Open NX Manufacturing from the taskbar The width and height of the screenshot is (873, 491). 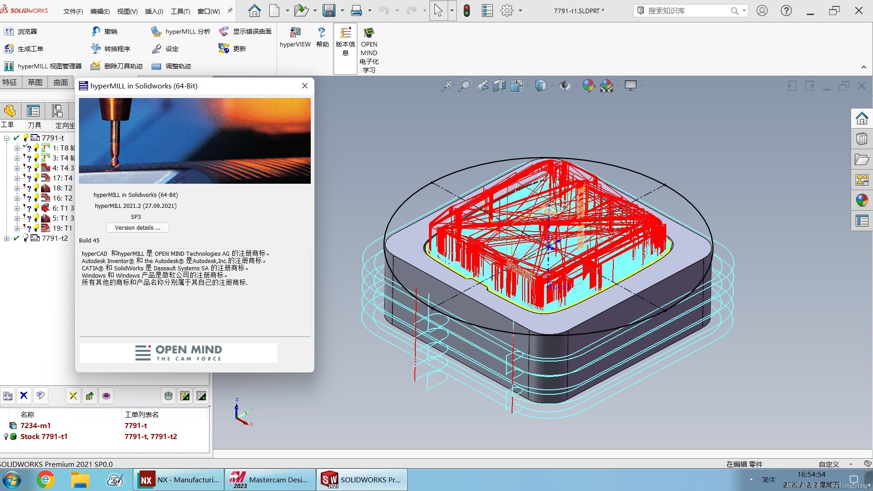(179, 480)
